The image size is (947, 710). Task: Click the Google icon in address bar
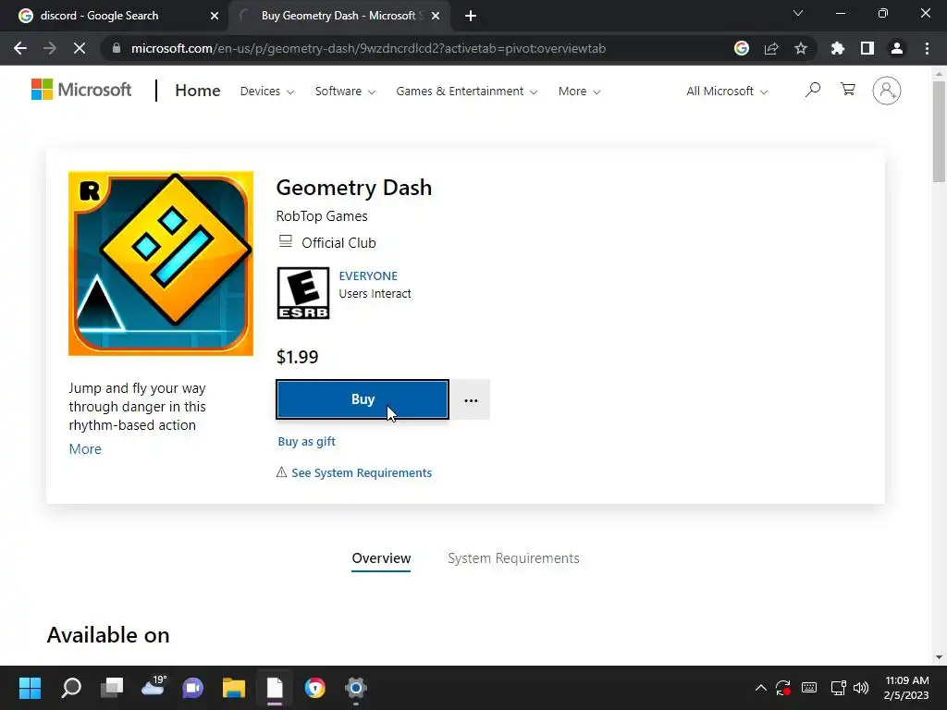pyautogui.click(x=742, y=48)
